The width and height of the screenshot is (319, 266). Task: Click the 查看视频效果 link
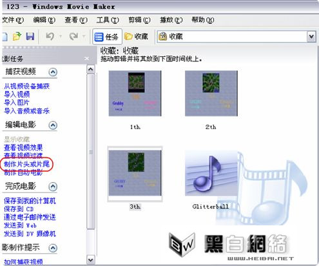tap(23, 147)
